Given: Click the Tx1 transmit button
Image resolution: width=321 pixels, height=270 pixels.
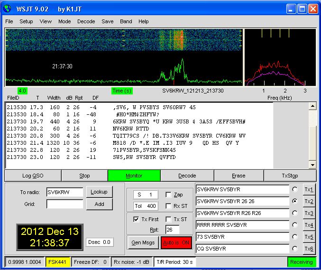Looking at the screenshot, I should pos(309,189).
